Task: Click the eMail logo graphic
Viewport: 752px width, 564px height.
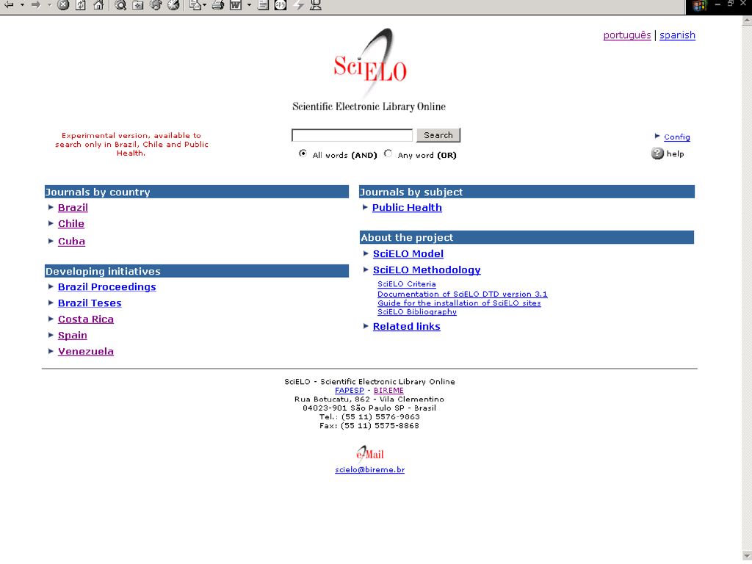Action: tap(370, 453)
